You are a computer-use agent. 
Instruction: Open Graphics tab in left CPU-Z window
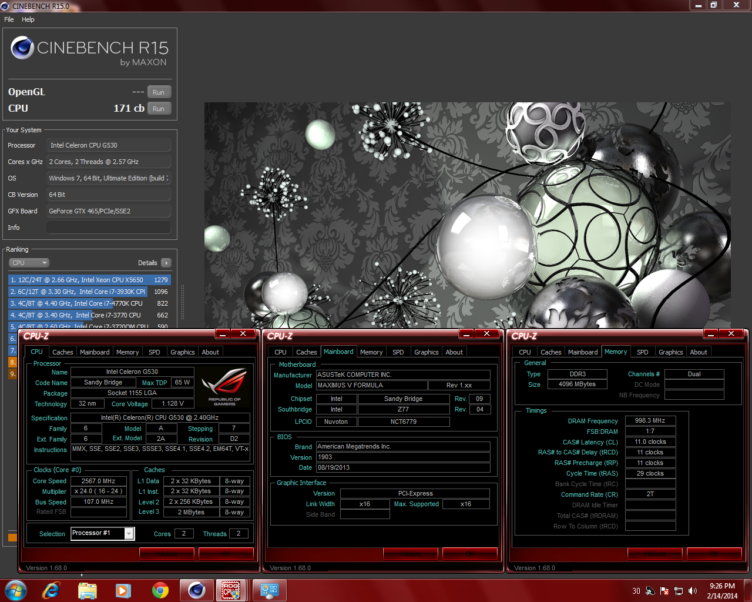183,352
